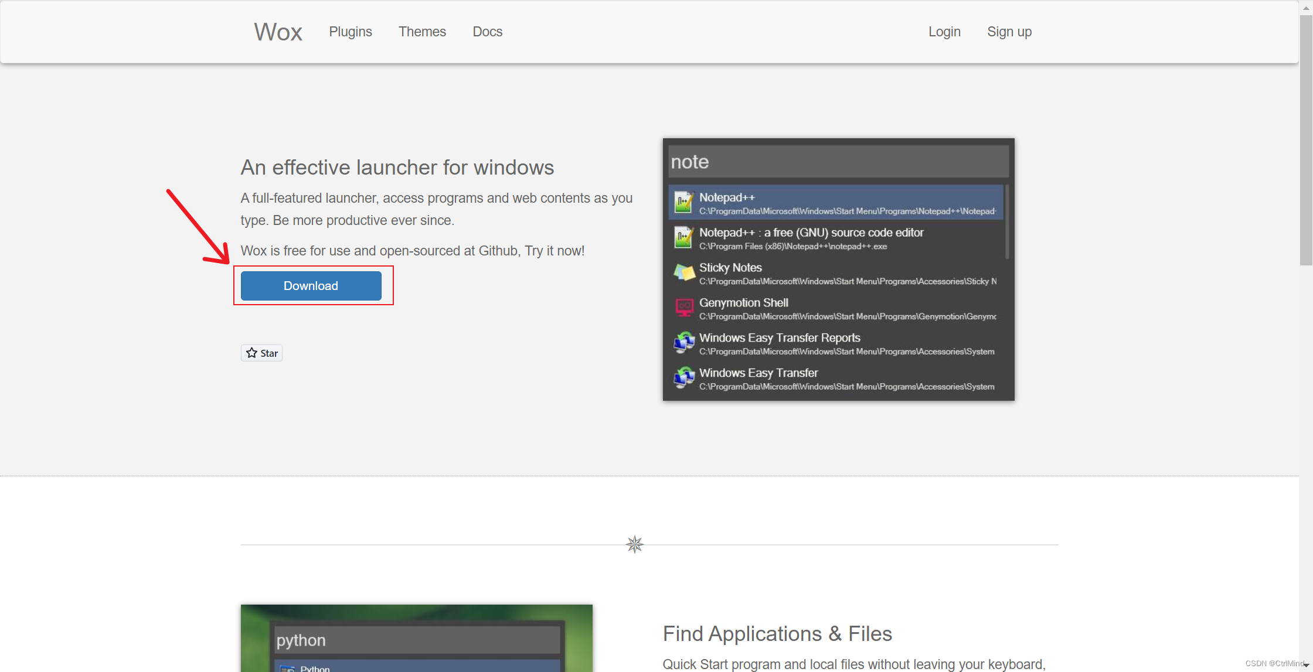The height and width of the screenshot is (672, 1313).
Task: Click the python search bar in the lower screenshot
Action: [x=416, y=640]
